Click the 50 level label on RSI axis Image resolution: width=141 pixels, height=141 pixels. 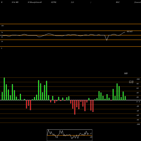click(2, 37)
